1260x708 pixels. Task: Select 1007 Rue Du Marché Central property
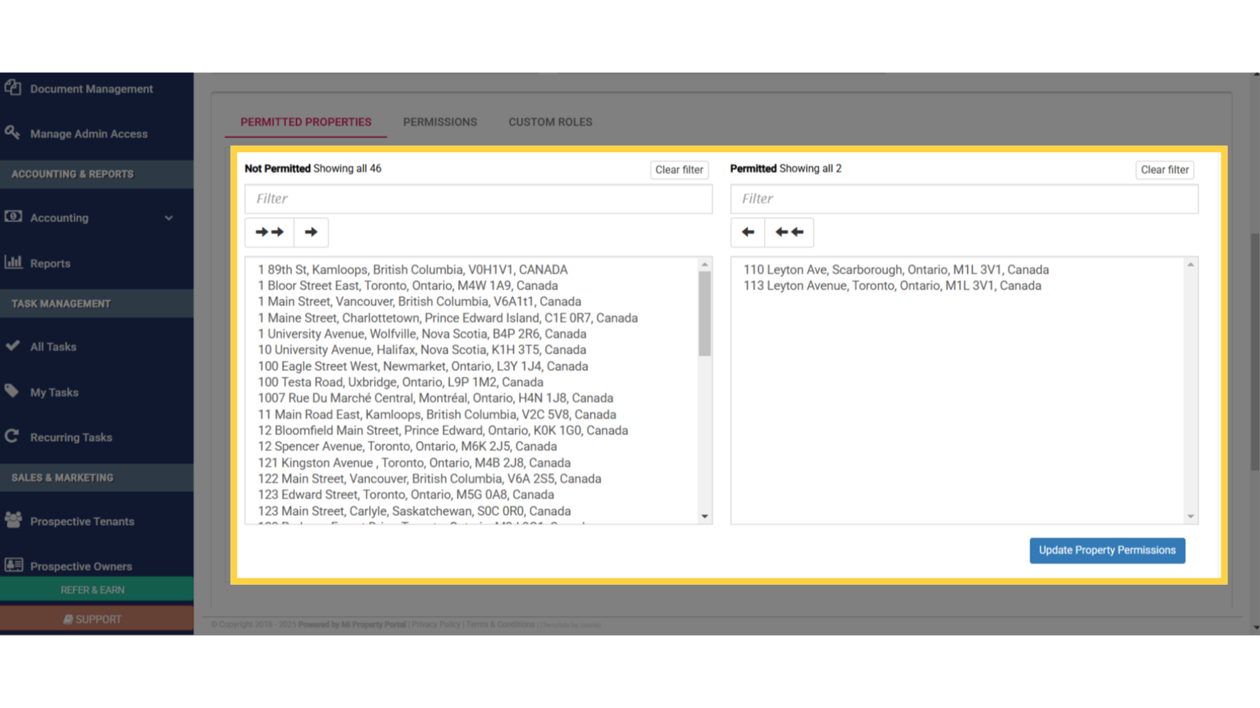point(436,398)
